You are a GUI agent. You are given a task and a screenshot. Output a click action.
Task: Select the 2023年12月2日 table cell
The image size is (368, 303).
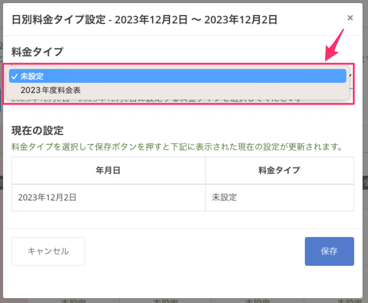[48, 197]
